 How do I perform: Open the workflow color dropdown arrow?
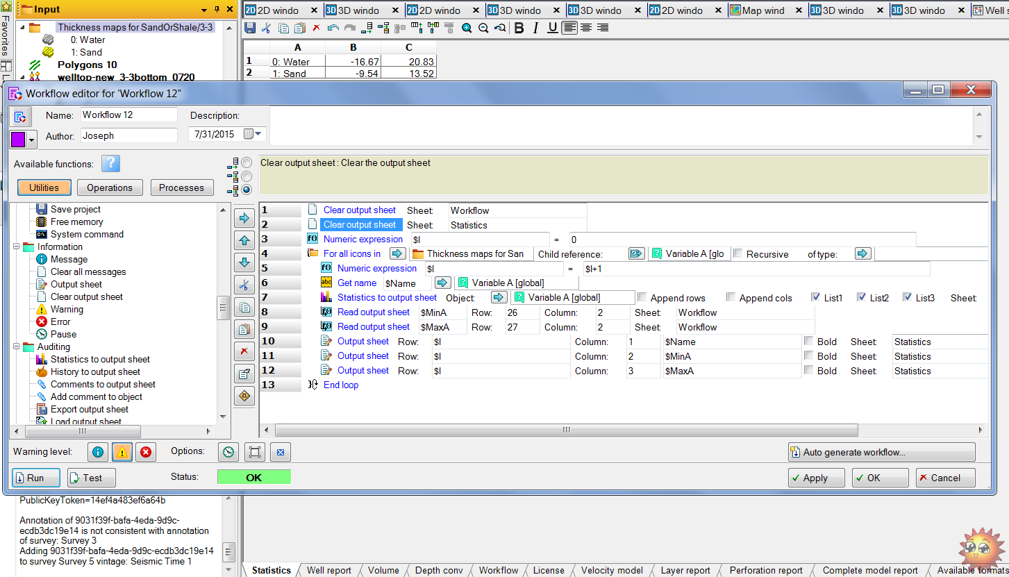32,140
